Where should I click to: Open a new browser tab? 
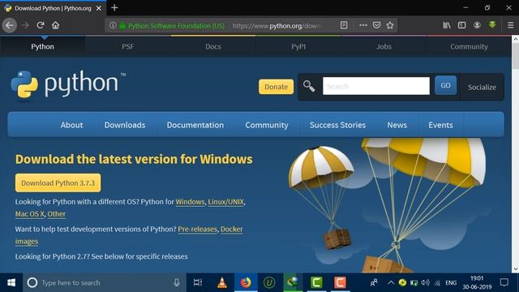point(114,7)
